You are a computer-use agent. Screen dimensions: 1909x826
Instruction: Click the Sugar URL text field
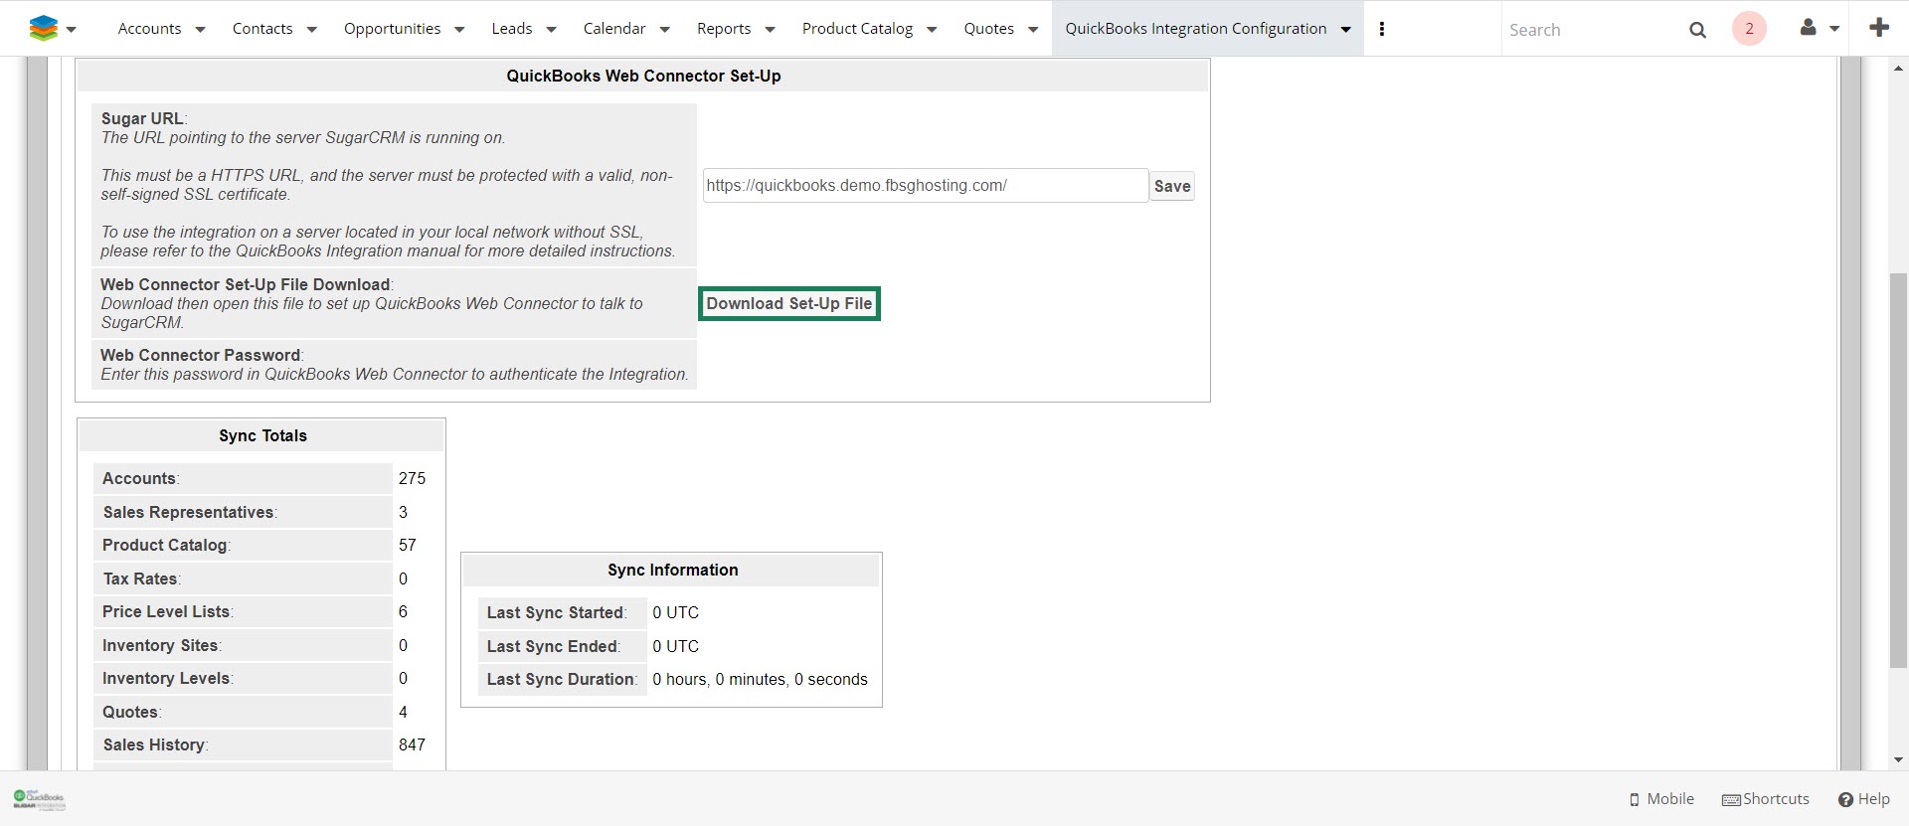[925, 186]
